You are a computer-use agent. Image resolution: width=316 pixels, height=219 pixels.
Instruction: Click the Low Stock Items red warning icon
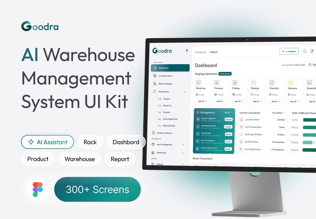pyautogui.click(x=241, y=120)
